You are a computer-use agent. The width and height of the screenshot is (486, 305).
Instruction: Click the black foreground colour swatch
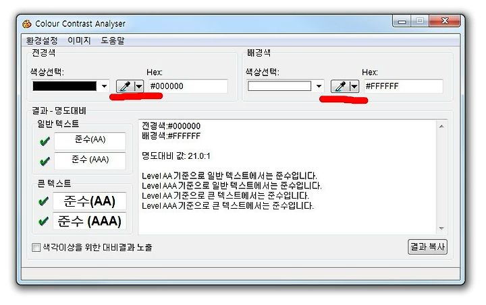point(65,86)
